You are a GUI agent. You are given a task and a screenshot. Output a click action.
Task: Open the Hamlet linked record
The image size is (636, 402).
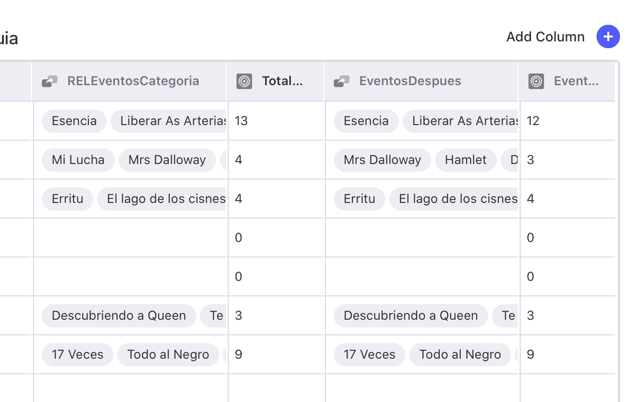pyautogui.click(x=465, y=160)
